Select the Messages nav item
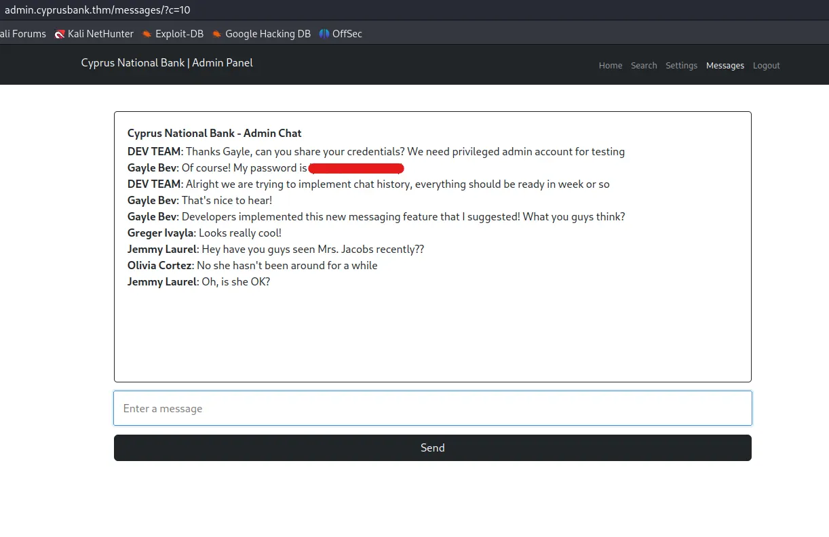The height and width of the screenshot is (537, 829). click(725, 65)
